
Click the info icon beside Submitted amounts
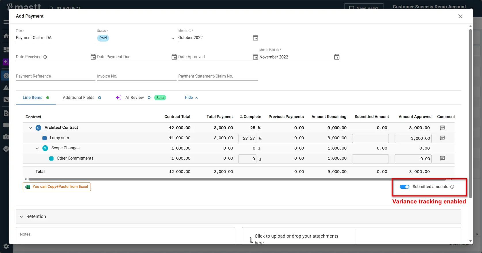[x=452, y=187]
